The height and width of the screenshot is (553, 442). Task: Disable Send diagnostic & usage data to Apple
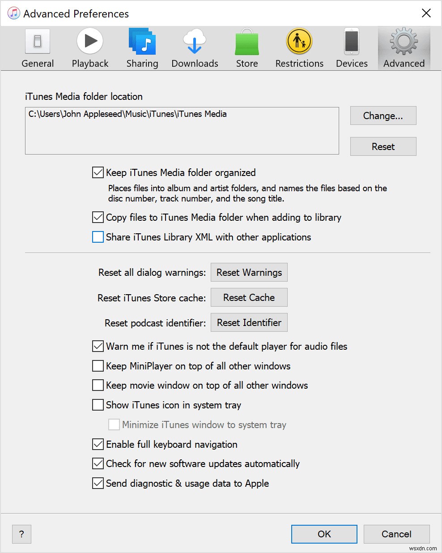[98, 483]
